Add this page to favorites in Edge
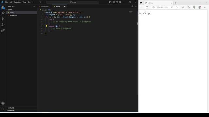Screen dimensions: 209x117 tap(177, 7)
